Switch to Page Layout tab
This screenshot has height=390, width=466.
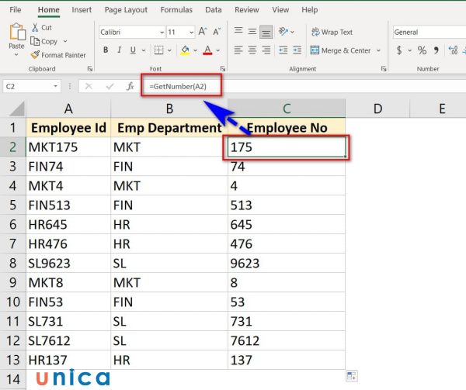(126, 10)
